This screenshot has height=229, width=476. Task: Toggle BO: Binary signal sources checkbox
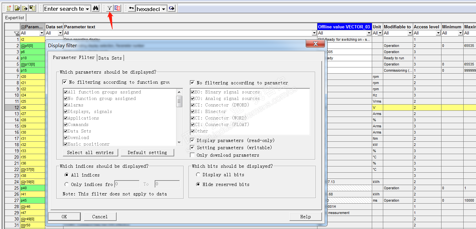[x=193, y=92]
